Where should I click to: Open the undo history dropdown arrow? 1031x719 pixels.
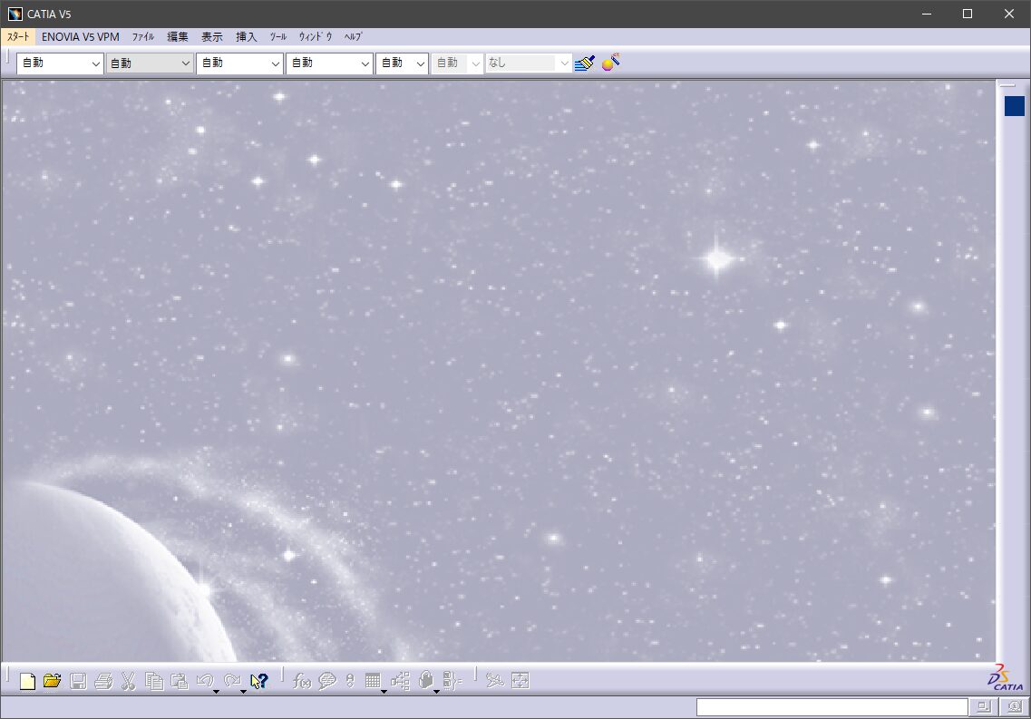(217, 692)
